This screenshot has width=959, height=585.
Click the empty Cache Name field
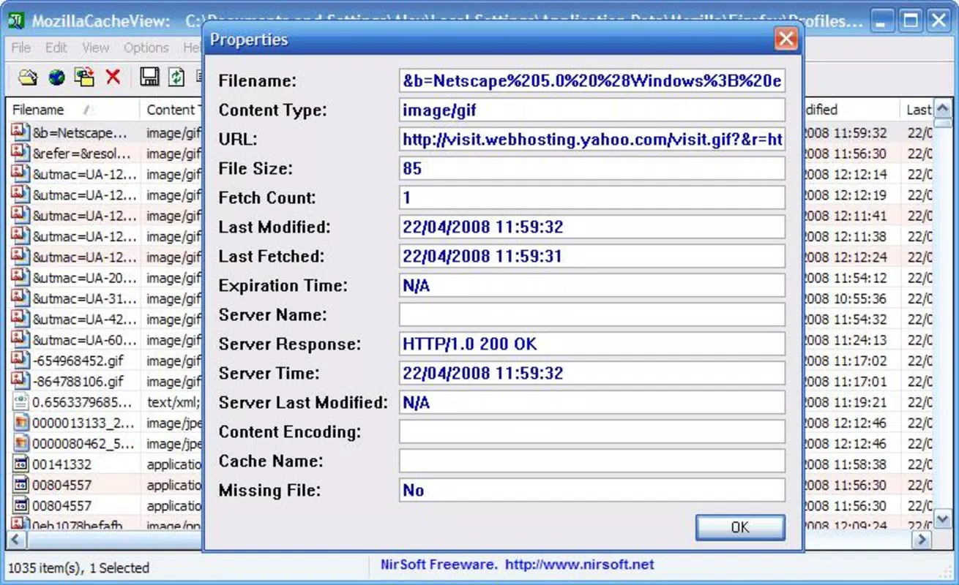point(592,461)
